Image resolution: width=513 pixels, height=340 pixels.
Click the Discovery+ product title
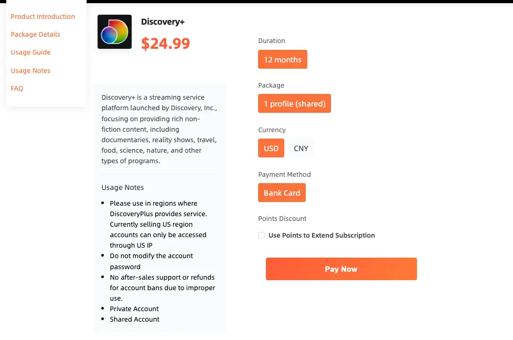click(163, 22)
